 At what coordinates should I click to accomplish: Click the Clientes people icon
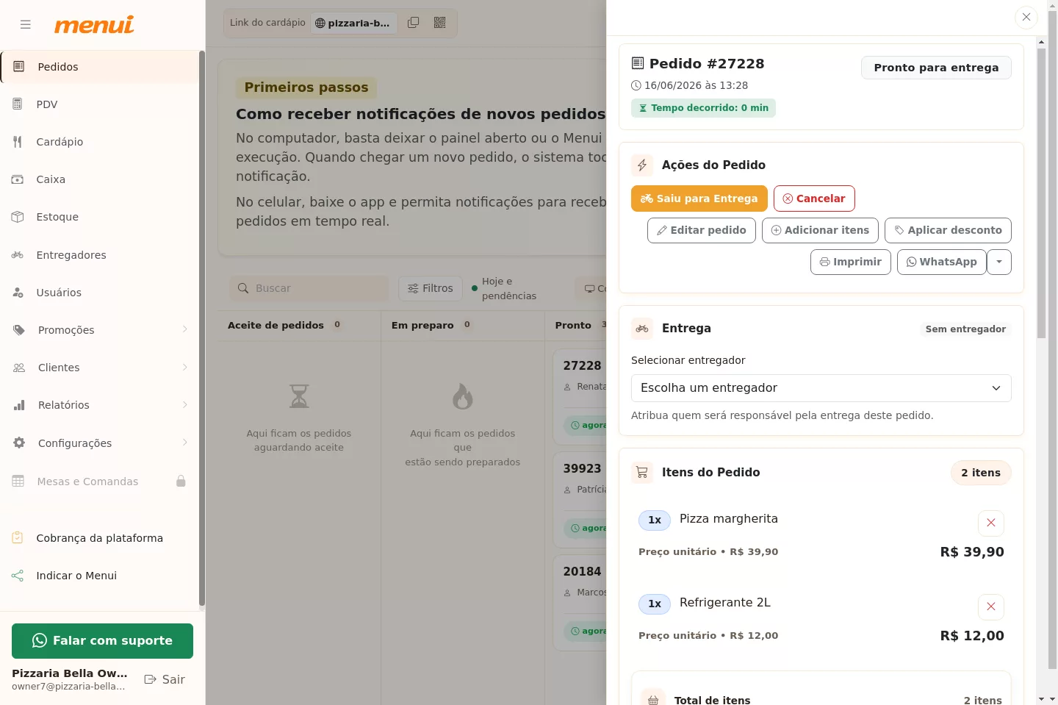tap(19, 368)
